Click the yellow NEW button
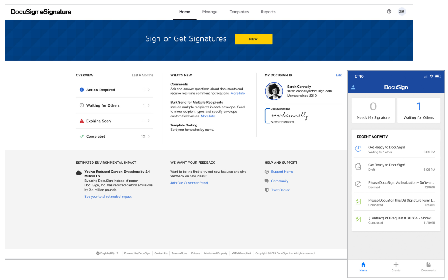Image resolution: width=448 pixels, height=280 pixels. (x=253, y=39)
